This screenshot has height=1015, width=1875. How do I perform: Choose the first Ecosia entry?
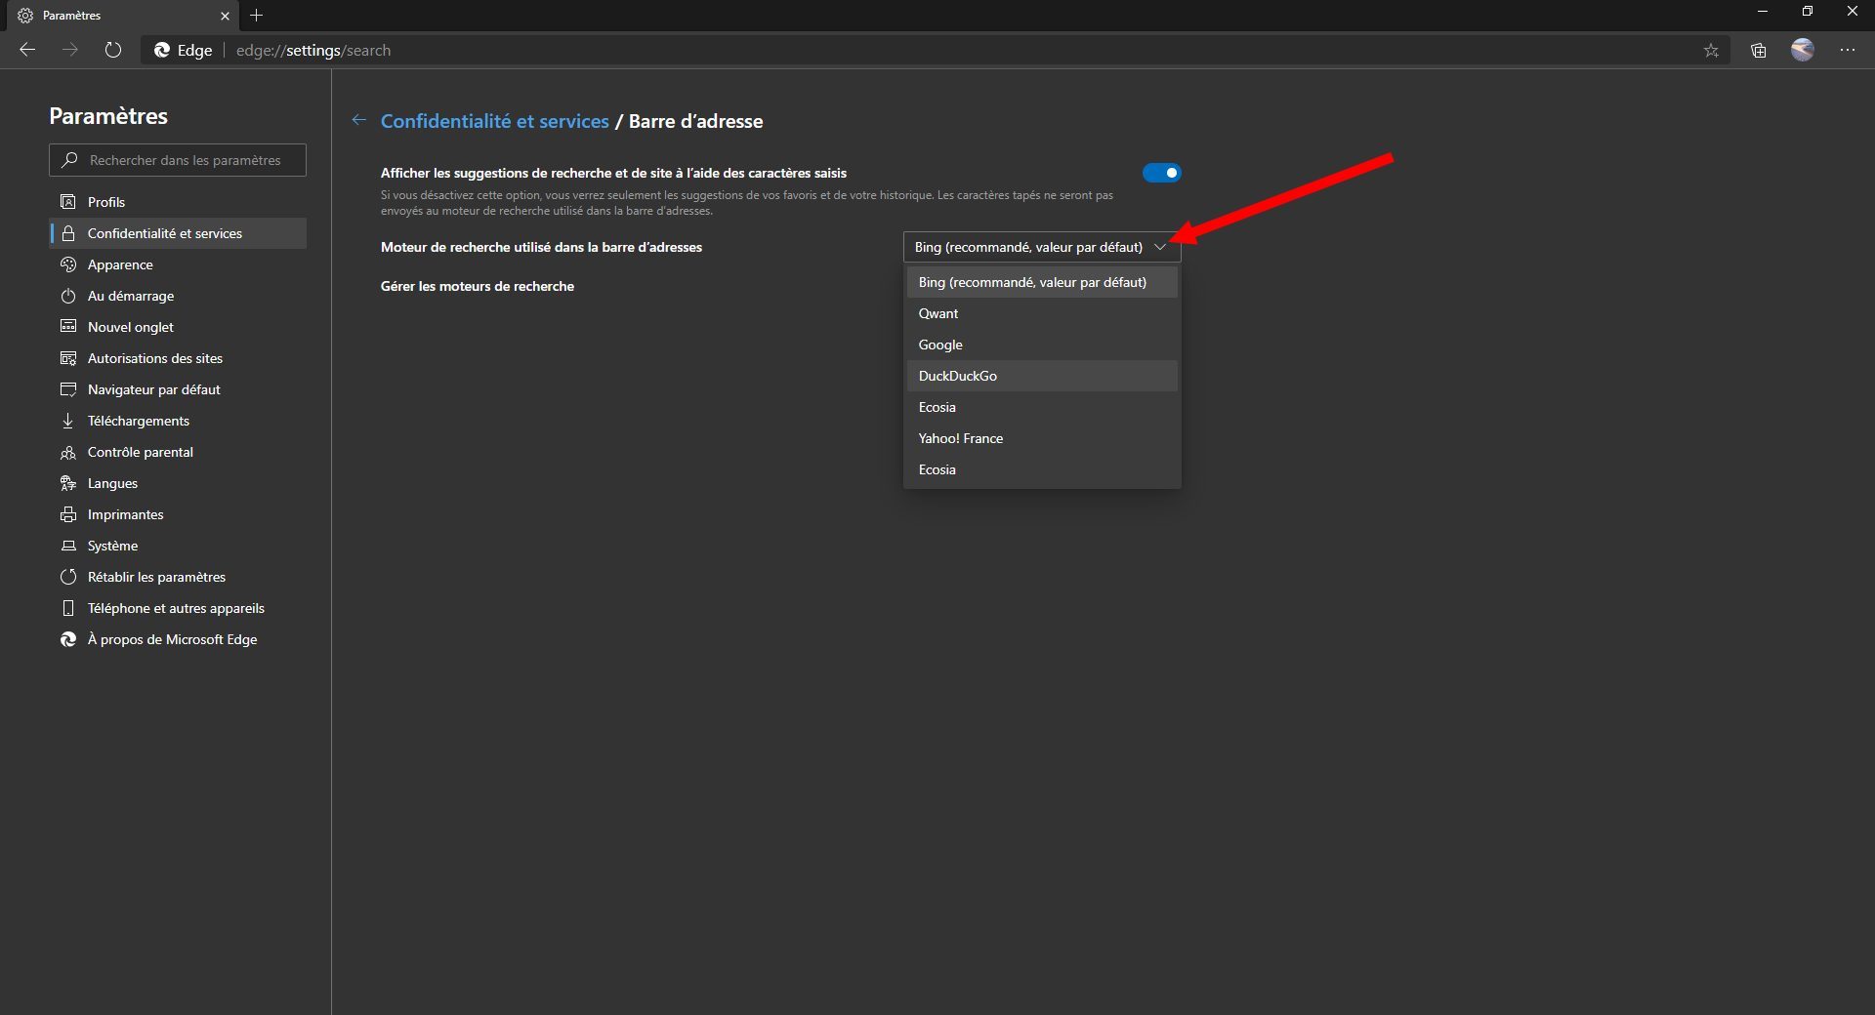click(1042, 407)
